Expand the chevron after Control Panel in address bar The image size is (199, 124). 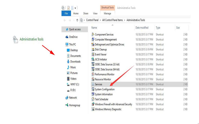click(x=100, y=20)
